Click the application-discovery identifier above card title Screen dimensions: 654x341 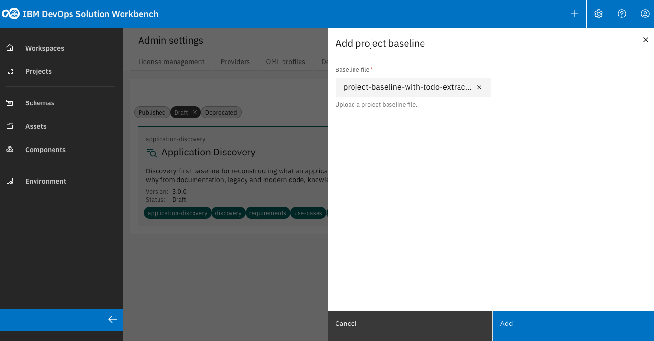(176, 139)
